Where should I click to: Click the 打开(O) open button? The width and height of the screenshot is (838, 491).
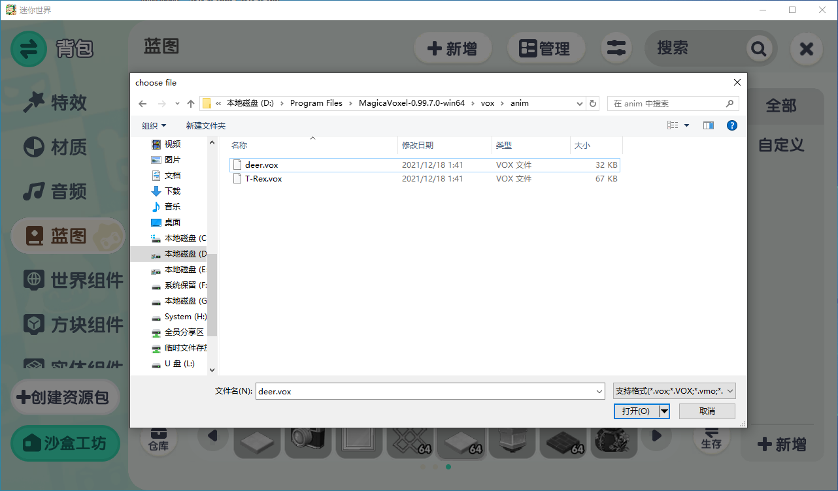pyautogui.click(x=636, y=411)
